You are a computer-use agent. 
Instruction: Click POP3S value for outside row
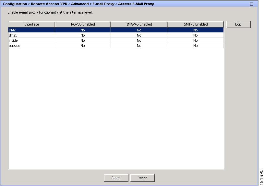[83, 46]
